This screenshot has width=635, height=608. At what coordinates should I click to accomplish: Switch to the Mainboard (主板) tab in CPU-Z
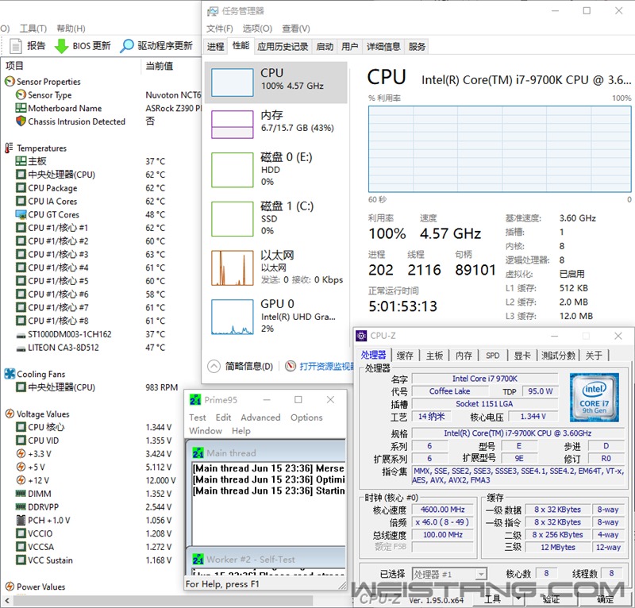click(x=434, y=356)
